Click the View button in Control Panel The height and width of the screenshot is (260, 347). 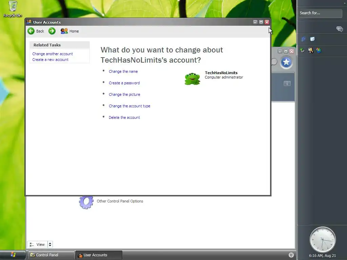[37, 244]
